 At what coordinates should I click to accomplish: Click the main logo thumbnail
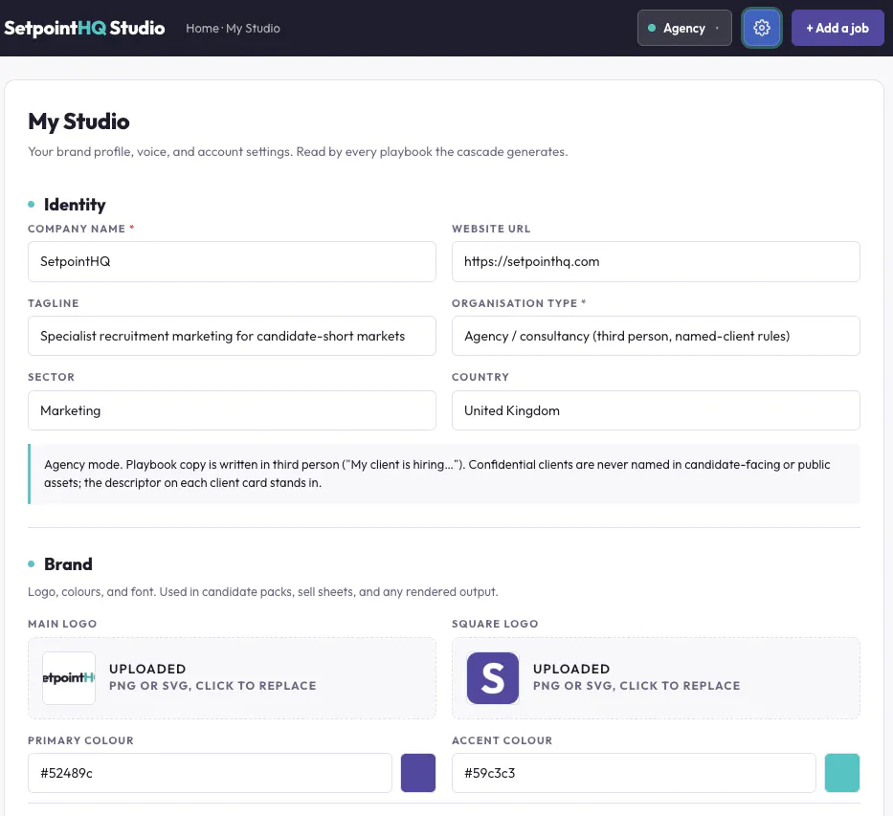pos(69,677)
